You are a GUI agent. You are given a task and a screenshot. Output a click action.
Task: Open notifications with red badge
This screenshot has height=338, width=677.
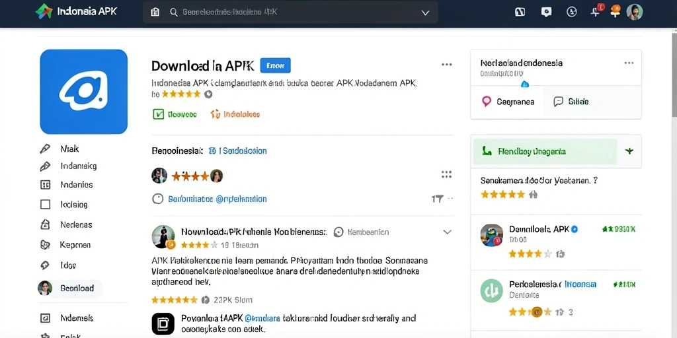pos(597,11)
